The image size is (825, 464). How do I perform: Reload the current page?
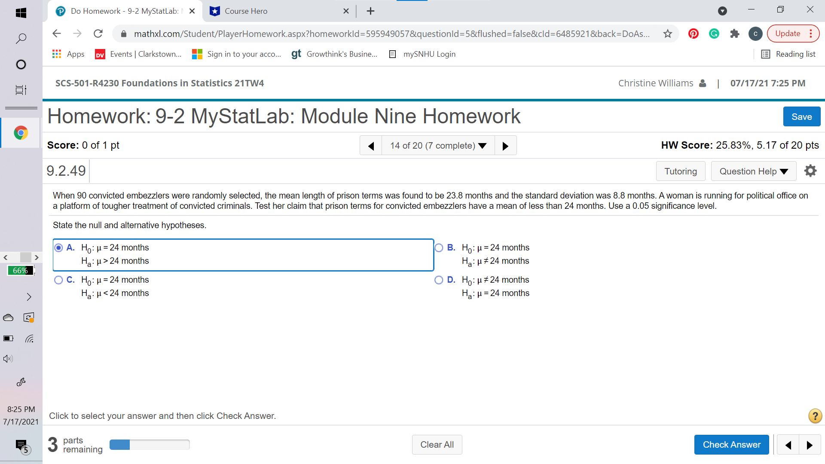coord(98,34)
